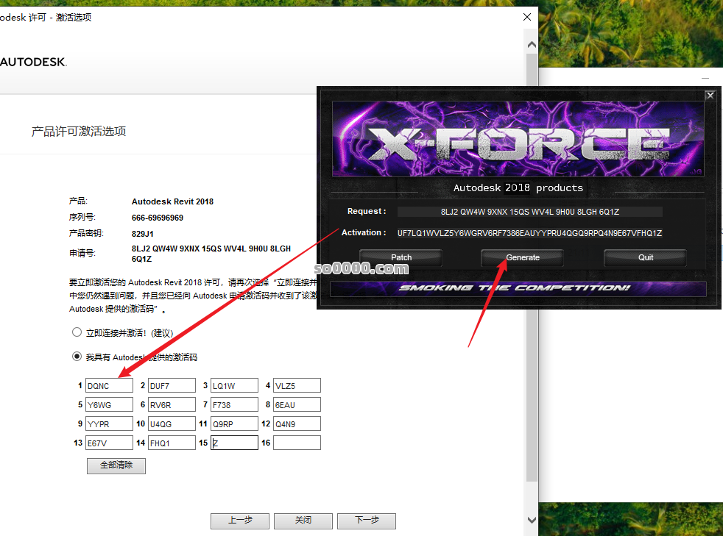Click the product name text Autodesk Revit 2018
Viewport: 723px width, 536px height.
pyautogui.click(x=172, y=201)
